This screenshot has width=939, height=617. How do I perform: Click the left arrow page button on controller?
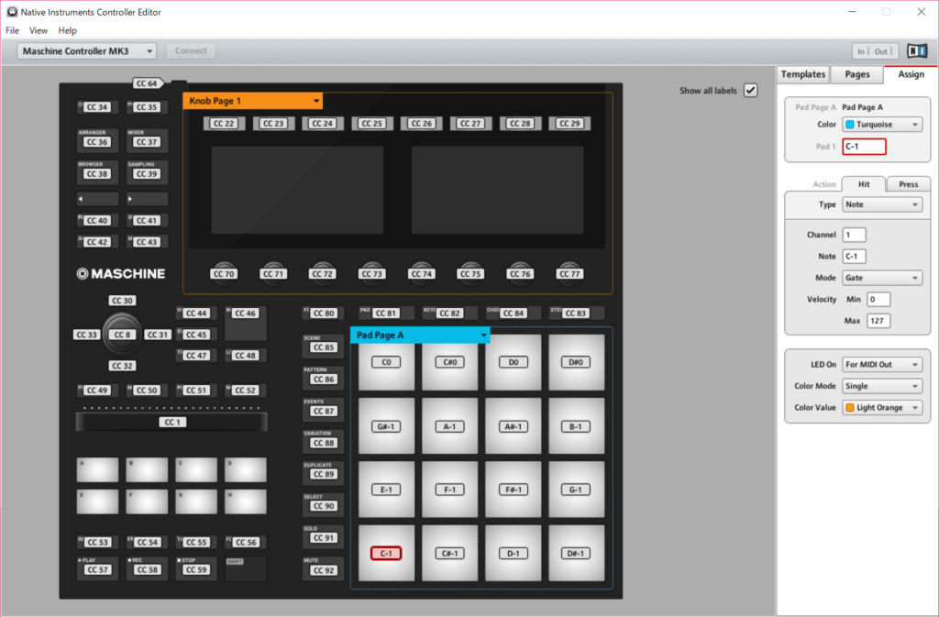(x=97, y=199)
